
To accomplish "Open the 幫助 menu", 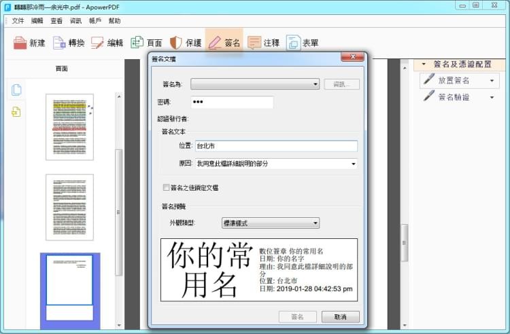I will click(x=114, y=21).
